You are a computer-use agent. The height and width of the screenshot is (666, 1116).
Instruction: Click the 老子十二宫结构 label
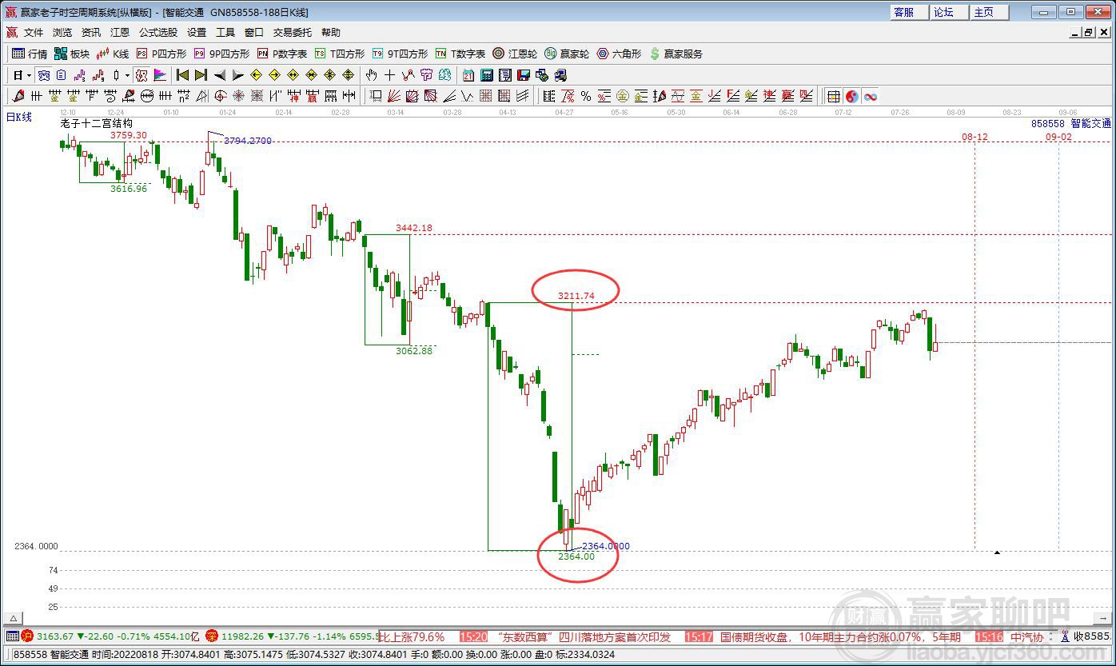point(97,124)
